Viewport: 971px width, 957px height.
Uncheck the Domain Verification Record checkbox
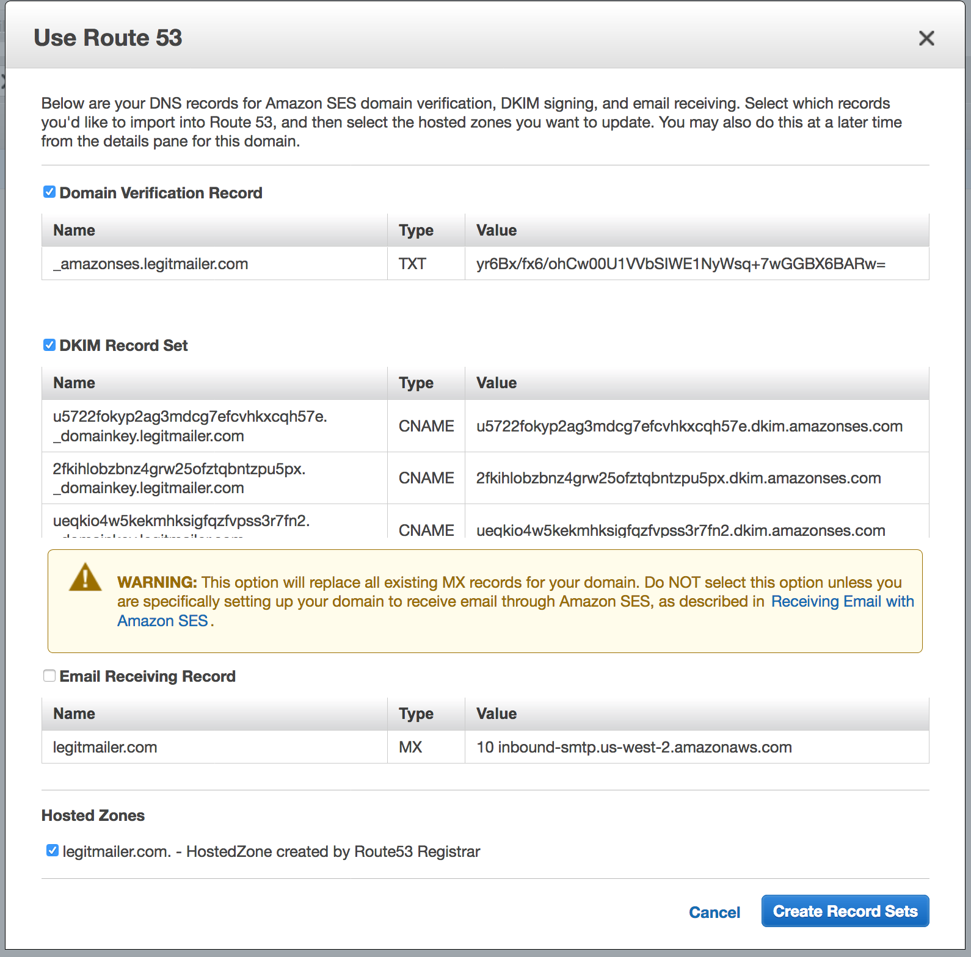[x=49, y=192]
